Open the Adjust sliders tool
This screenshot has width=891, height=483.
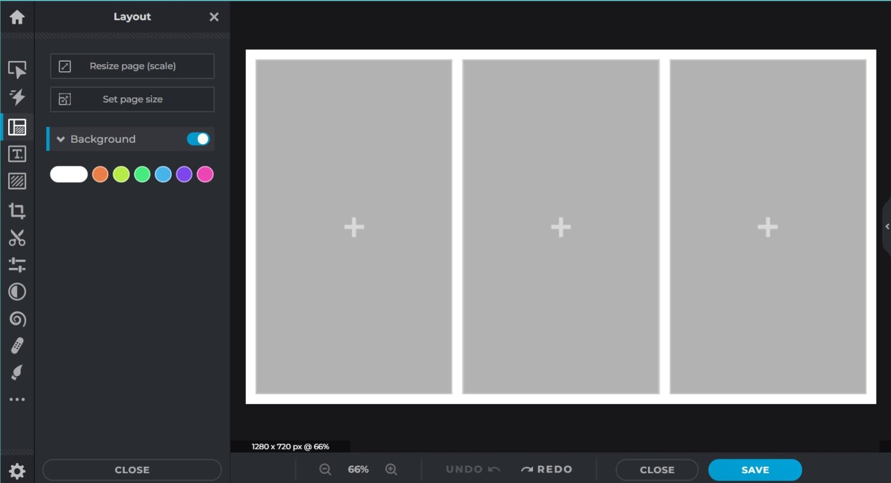pos(17,265)
